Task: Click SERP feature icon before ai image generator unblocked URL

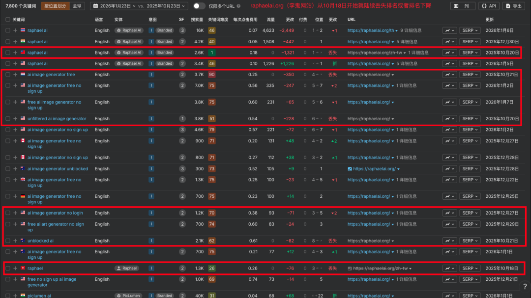Action: tap(350, 169)
